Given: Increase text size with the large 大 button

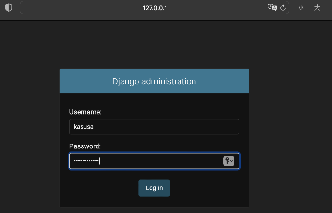Looking at the screenshot, I should (x=317, y=8).
